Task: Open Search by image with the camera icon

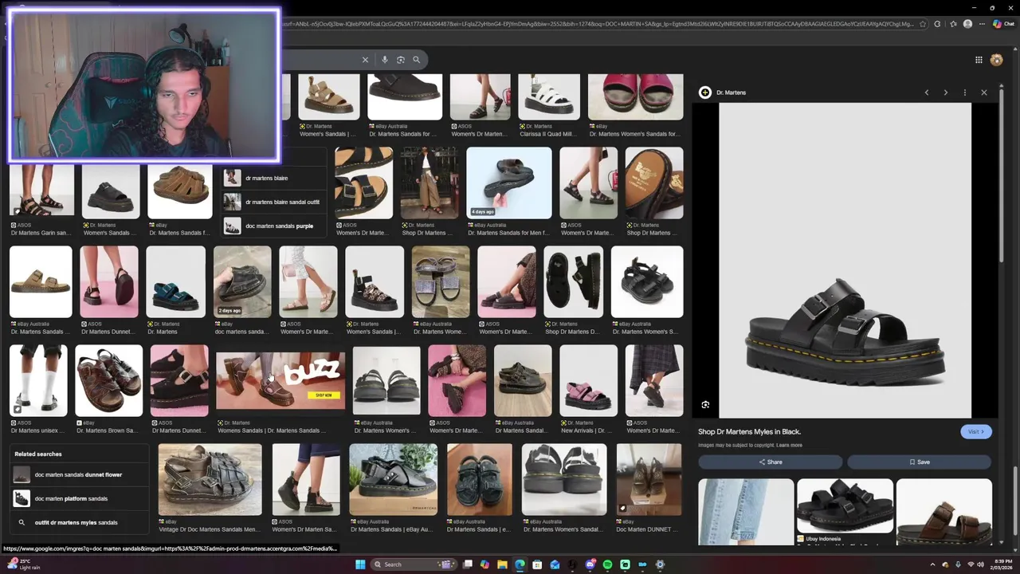Action: click(x=401, y=60)
